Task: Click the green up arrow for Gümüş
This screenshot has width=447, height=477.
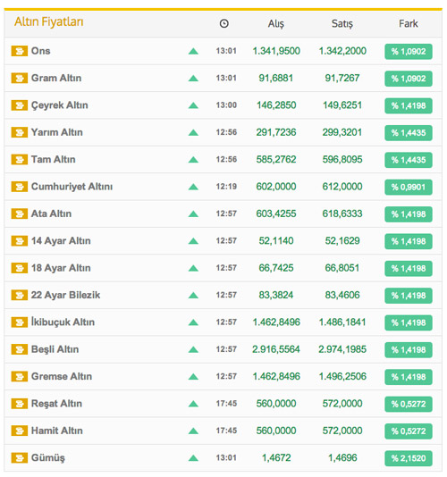Action: click(193, 458)
